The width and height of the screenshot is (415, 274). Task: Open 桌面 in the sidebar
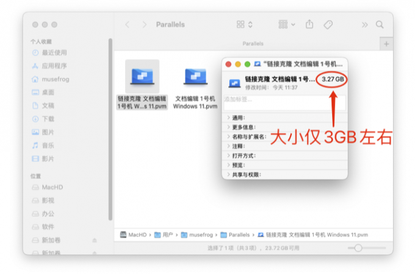coord(43,93)
